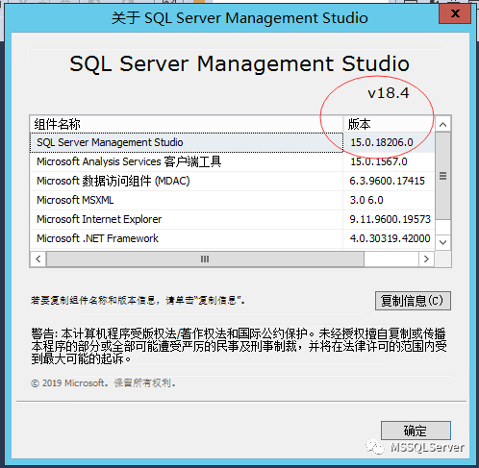Select the Microsoft MSXML row
The height and width of the screenshot is (468, 479).
pyautogui.click(x=233, y=200)
